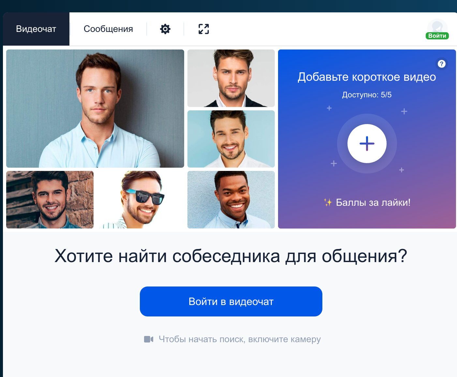Open the Сообщения tab
The height and width of the screenshot is (377, 457).
click(108, 29)
